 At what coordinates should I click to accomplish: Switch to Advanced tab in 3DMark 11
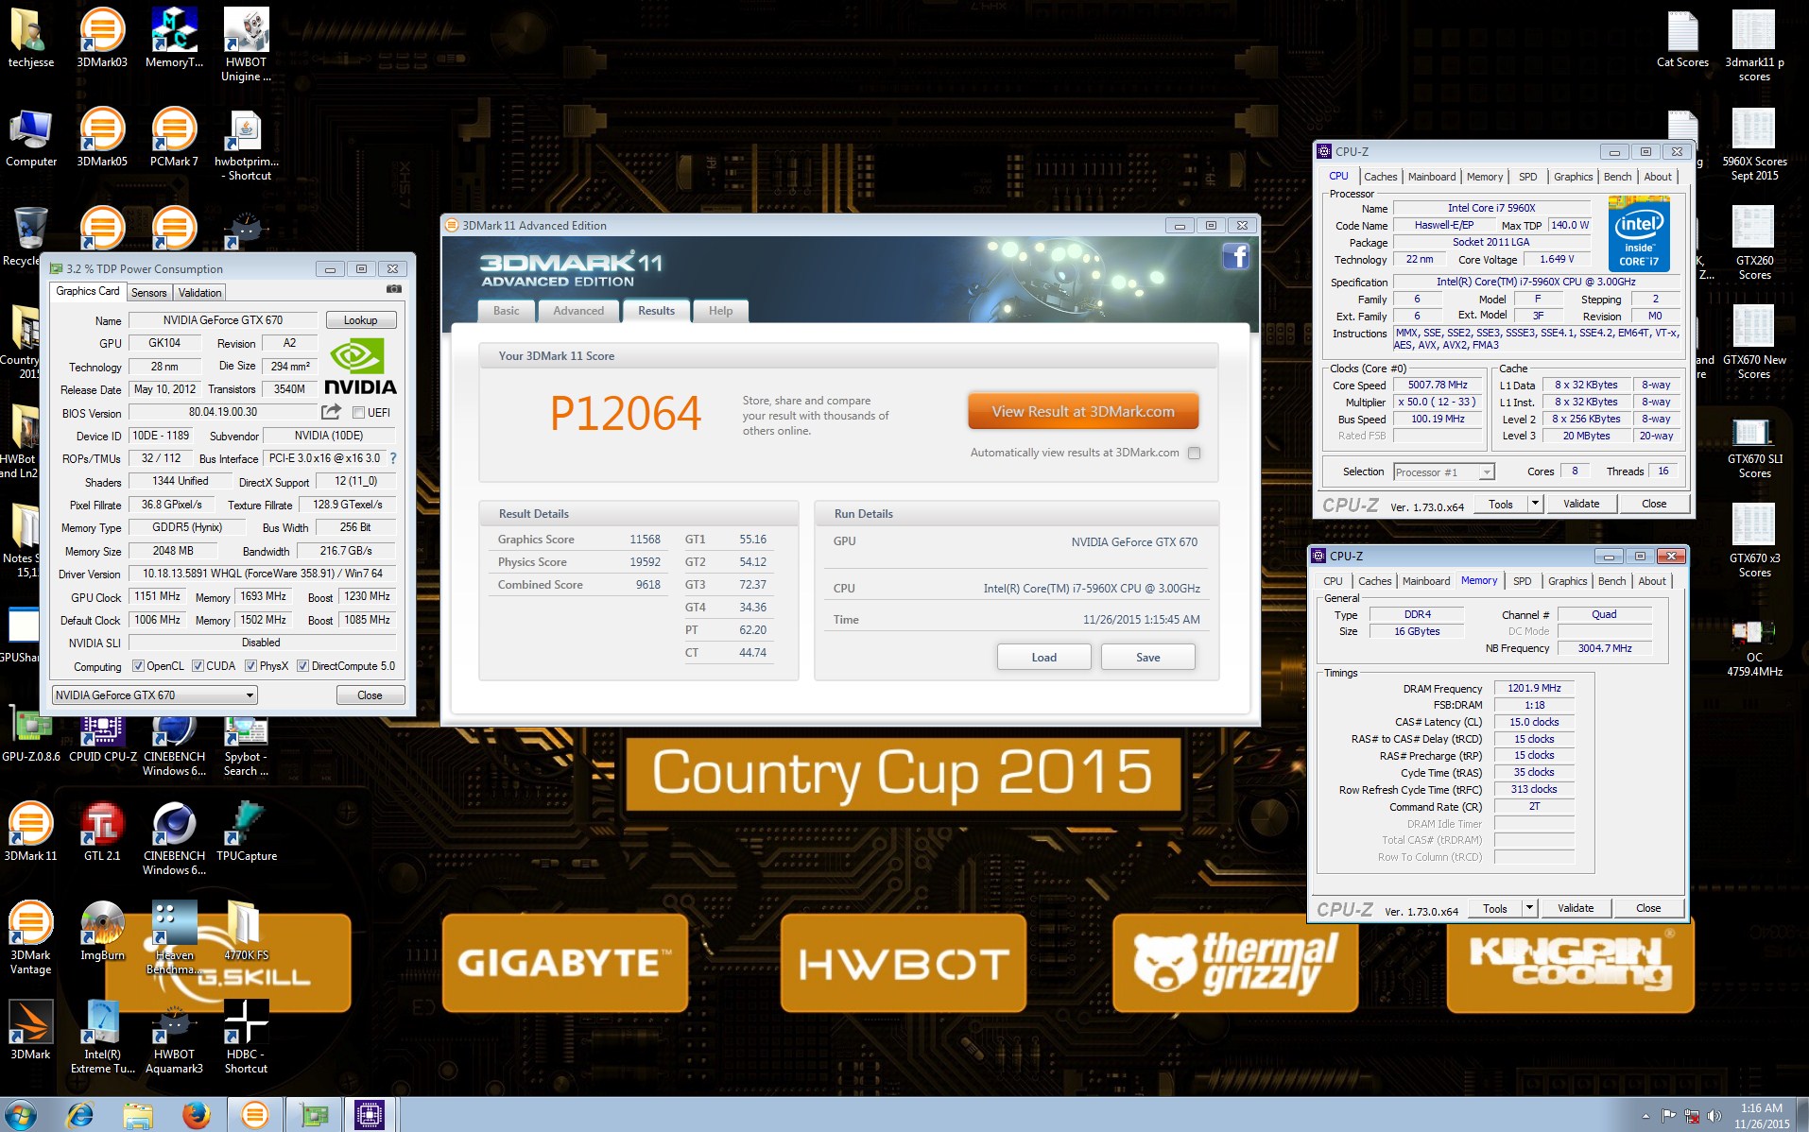(x=578, y=310)
